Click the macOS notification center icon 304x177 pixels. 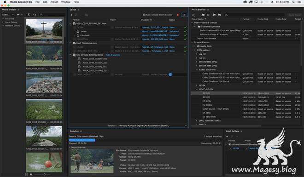(299, 2)
